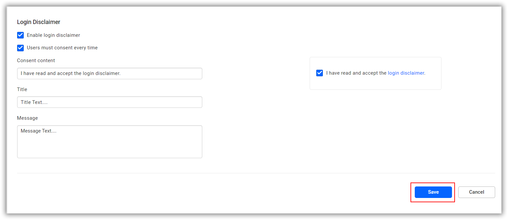The height and width of the screenshot is (220, 508).
Task: Click the preview disclaimer text card
Action: (x=375, y=73)
